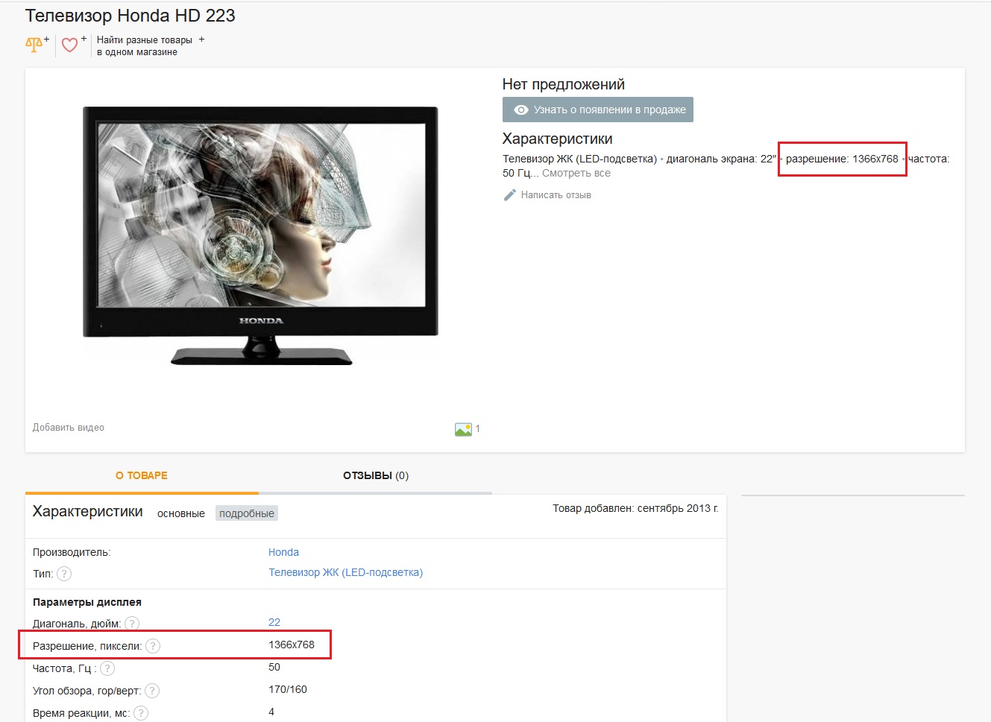Click the viewing angle value 170/160

pyautogui.click(x=288, y=689)
